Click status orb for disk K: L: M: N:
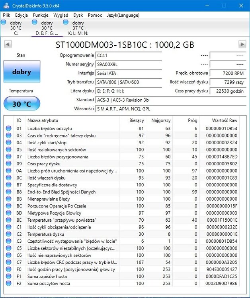 click(65, 22)
